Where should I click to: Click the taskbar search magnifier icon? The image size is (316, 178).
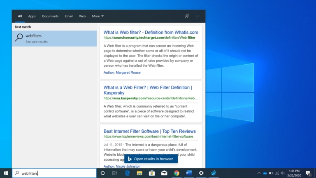pyautogui.click(x=17, y=173)
